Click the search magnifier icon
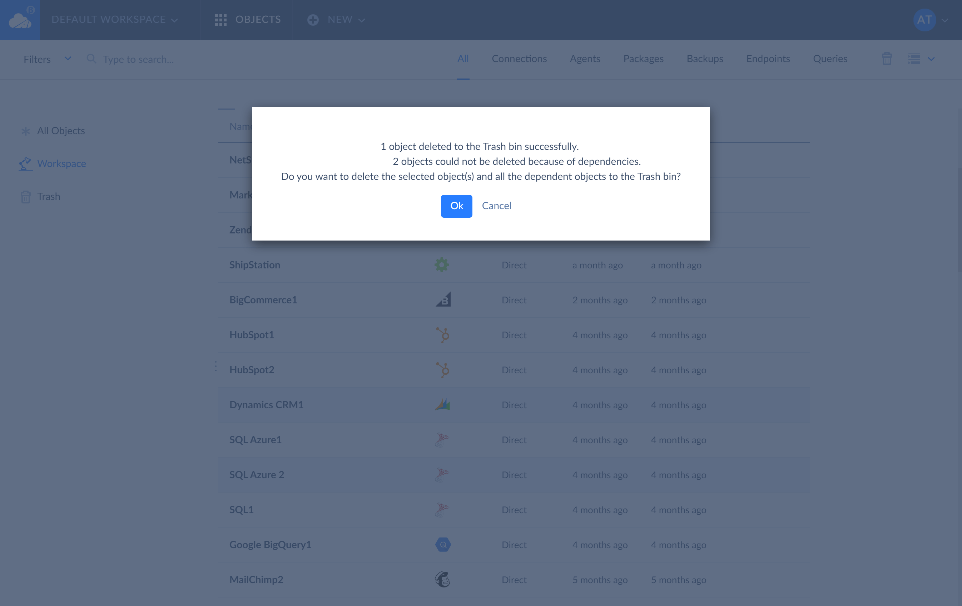 click(x=91, y=59)
